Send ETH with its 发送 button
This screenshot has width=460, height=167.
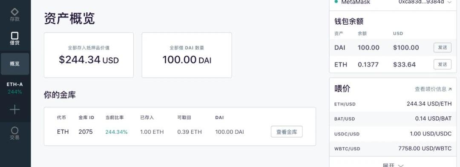pyautogui.click(x=443, y=64)
